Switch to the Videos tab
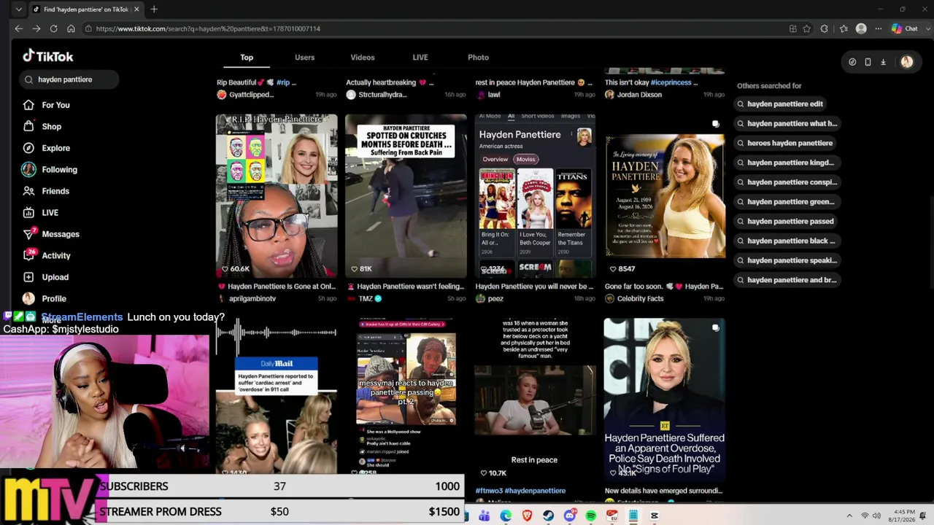This screenshot has height=525, width=934. pos(363,58)
